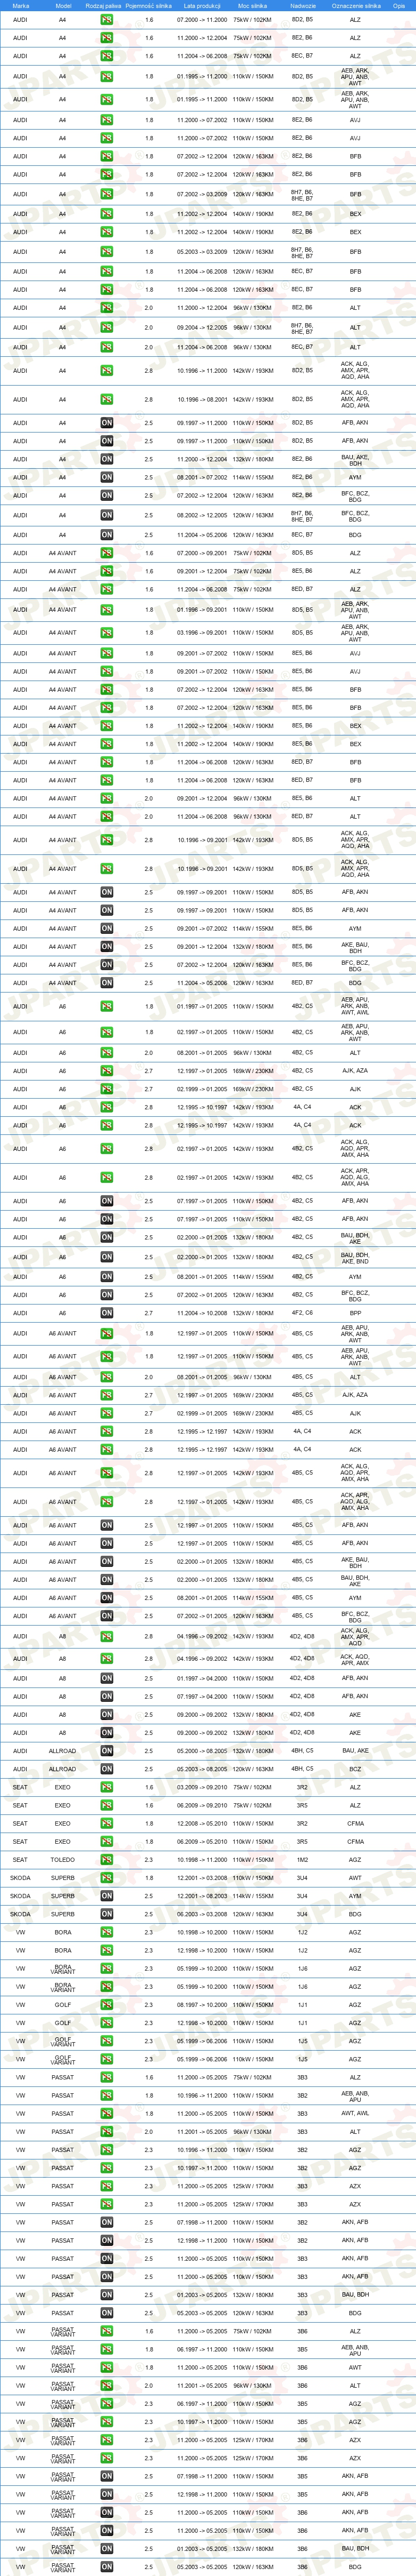Click the '12.2001 -> 08.2003' production years cell
The width and height of the screenshot is (416, 2576).
coord(202,1896)
